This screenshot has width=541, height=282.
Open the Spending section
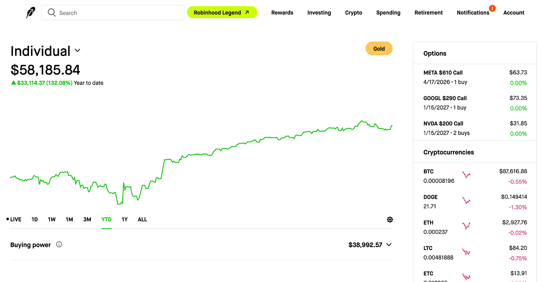(388, 13)
